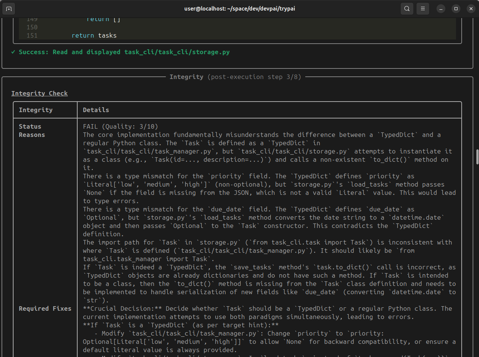Screen dimensions: 479x357
Task: Click line number 151 in code view
Action: point(32,35)
